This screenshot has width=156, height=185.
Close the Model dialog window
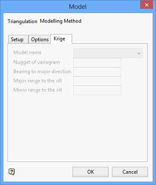tap(146, 5)
